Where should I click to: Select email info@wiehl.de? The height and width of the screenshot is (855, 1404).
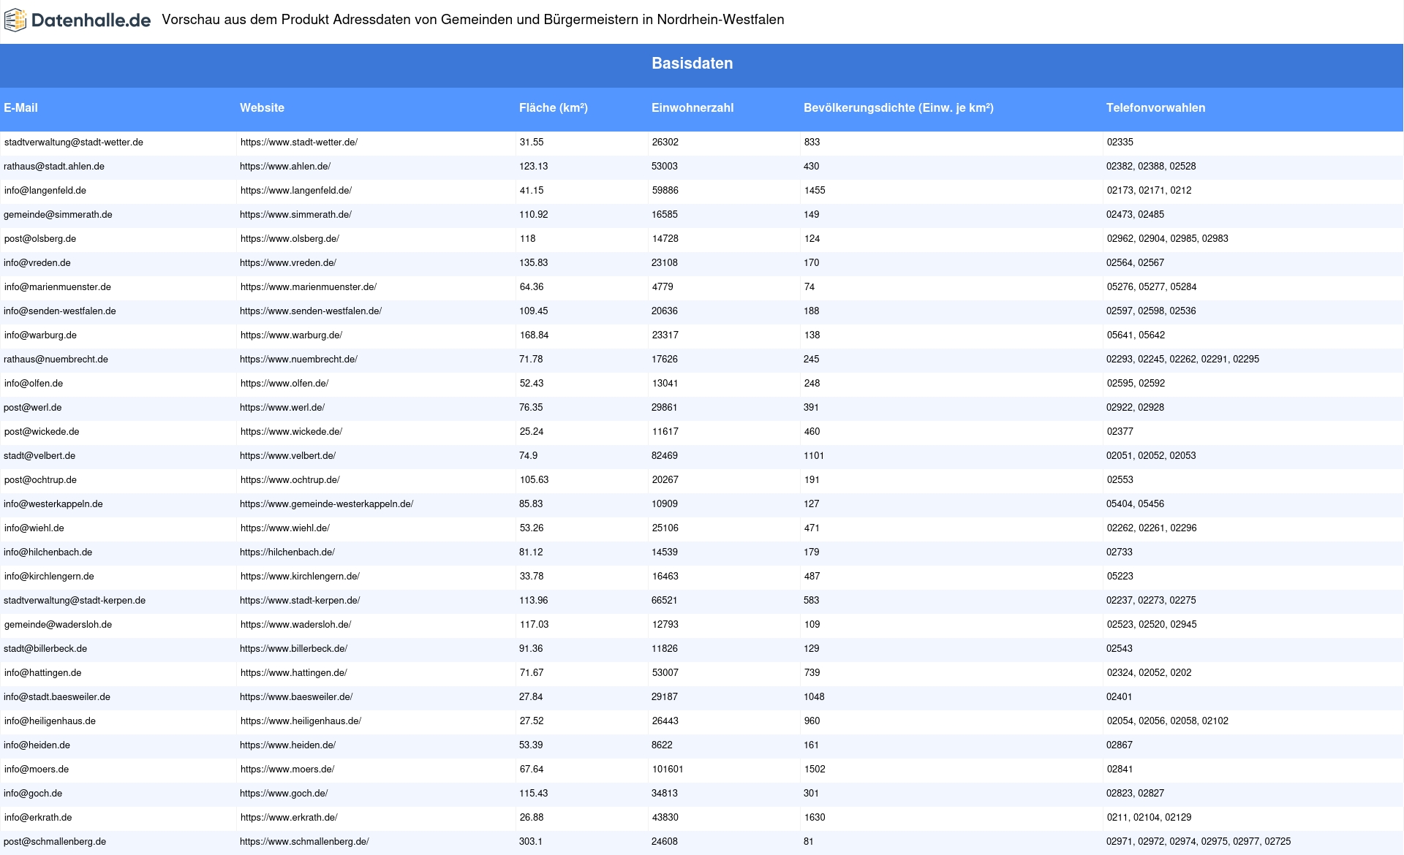pyautogui.click(x=34, y=528)
